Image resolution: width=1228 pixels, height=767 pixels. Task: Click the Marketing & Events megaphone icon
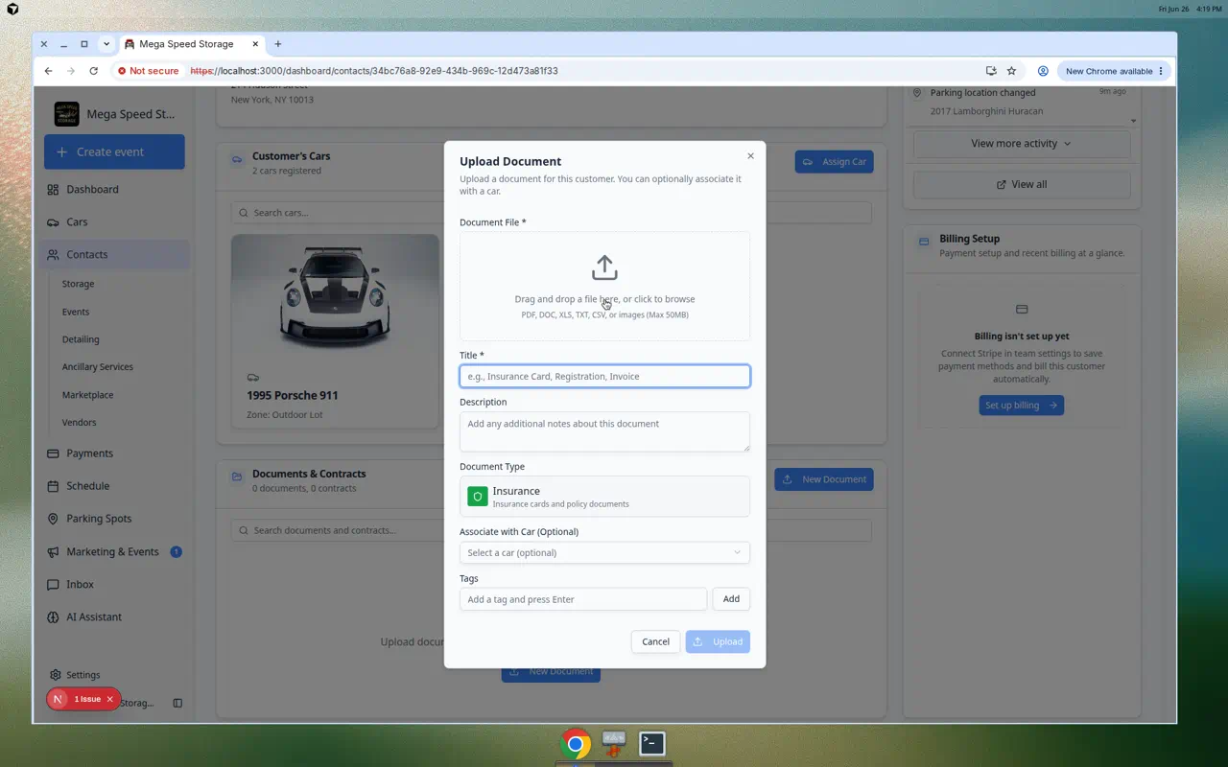click(x=53, y=551)
